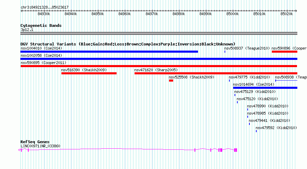This screenshot has height=169, width=307.
Task: Click the nsv508937 (Teague2010) blue tick
Action: (x=225, y=52)
